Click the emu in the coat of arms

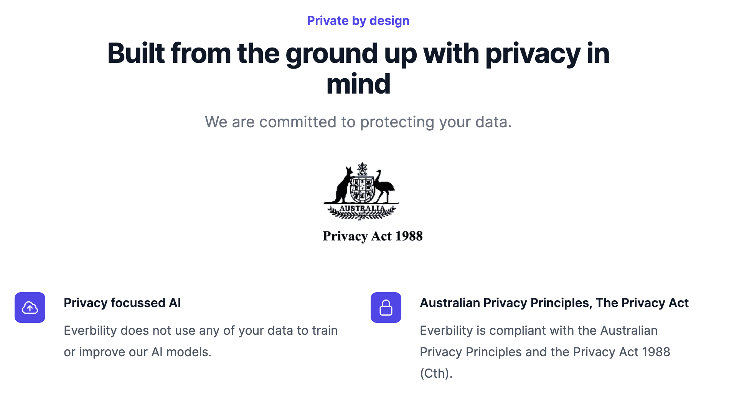pos(384,186)
